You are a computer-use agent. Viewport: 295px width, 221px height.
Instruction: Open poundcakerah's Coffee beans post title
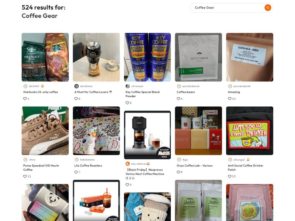coord(186,92)
